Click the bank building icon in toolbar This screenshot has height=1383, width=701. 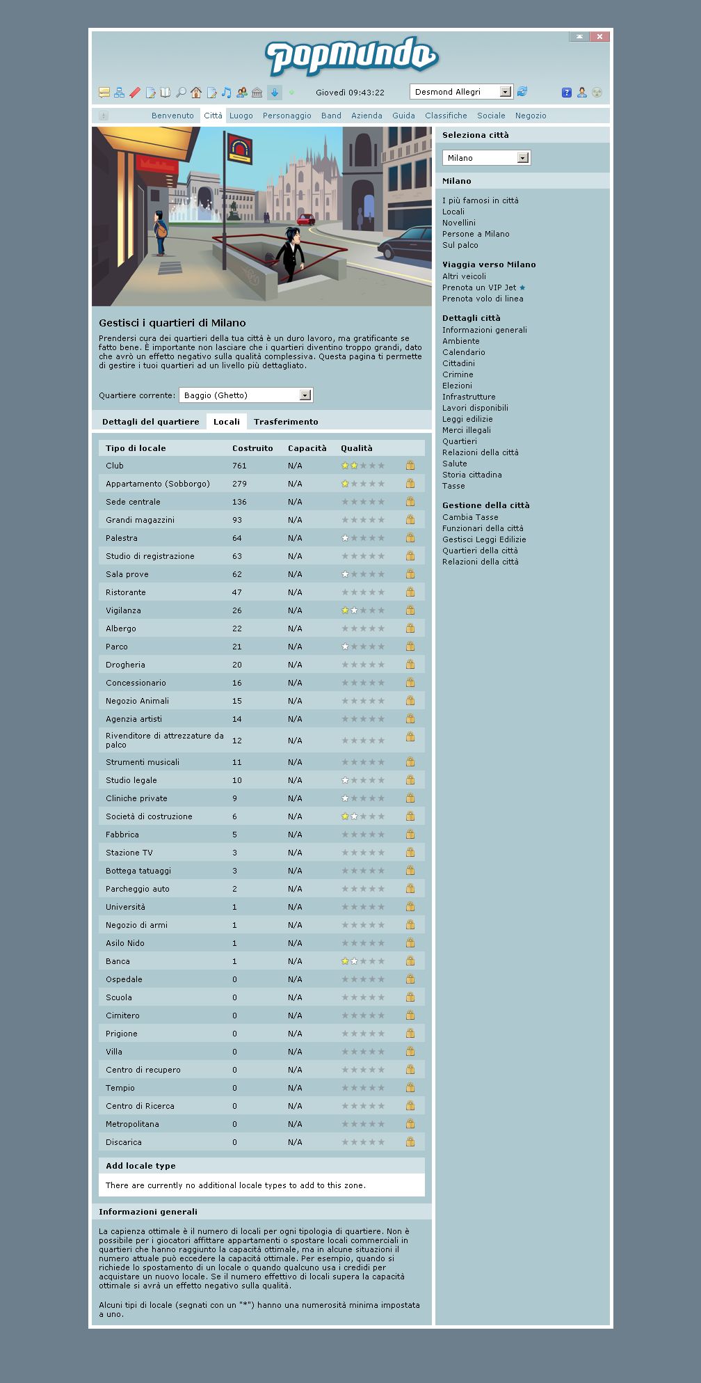[x=257, y=92]
